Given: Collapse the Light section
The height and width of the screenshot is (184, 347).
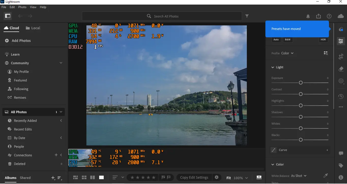Looking at the screenshot, I should coord(273,67).
